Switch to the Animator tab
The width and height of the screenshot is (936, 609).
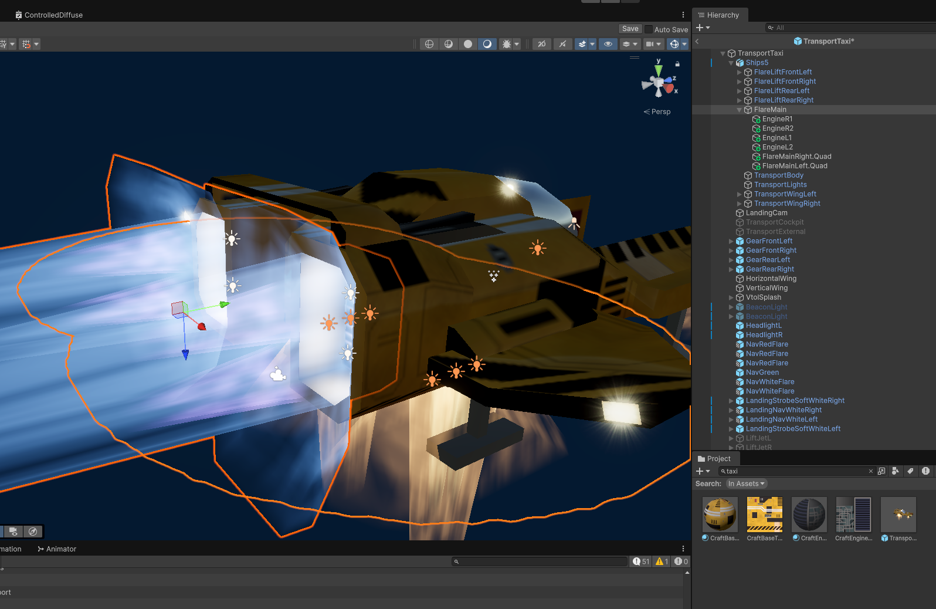(57, 549)
